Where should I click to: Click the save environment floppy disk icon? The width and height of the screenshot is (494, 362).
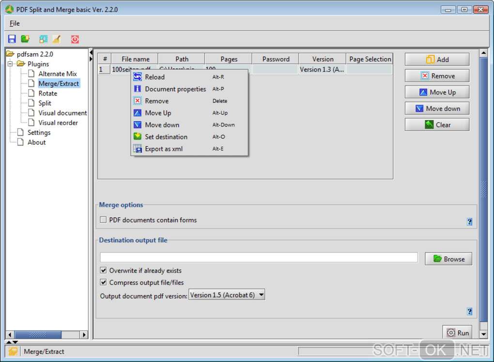point(12,39)
